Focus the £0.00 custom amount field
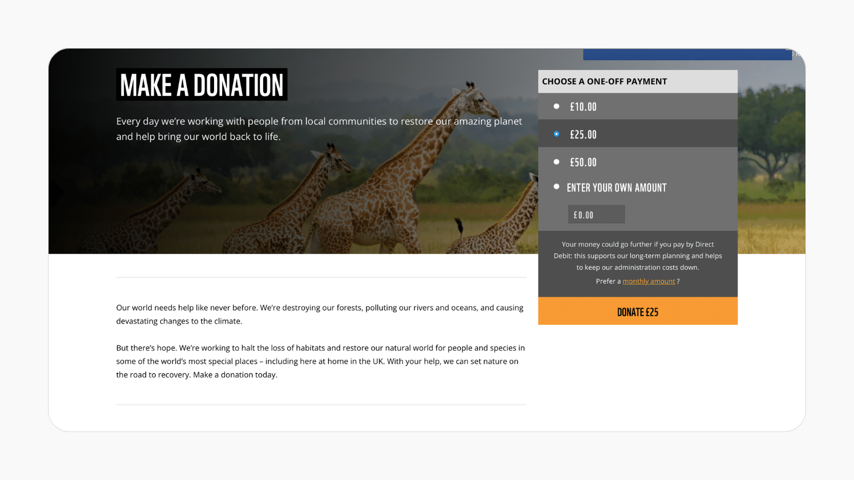 [596, 215]
